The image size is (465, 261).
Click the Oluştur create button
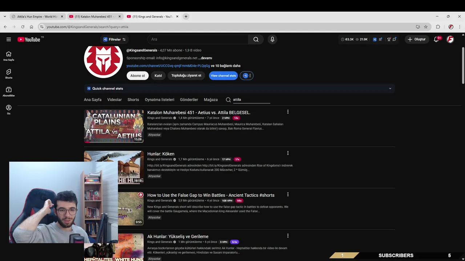417,40
